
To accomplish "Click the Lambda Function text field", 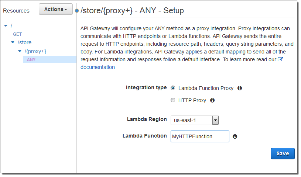I will pos(200,136).
